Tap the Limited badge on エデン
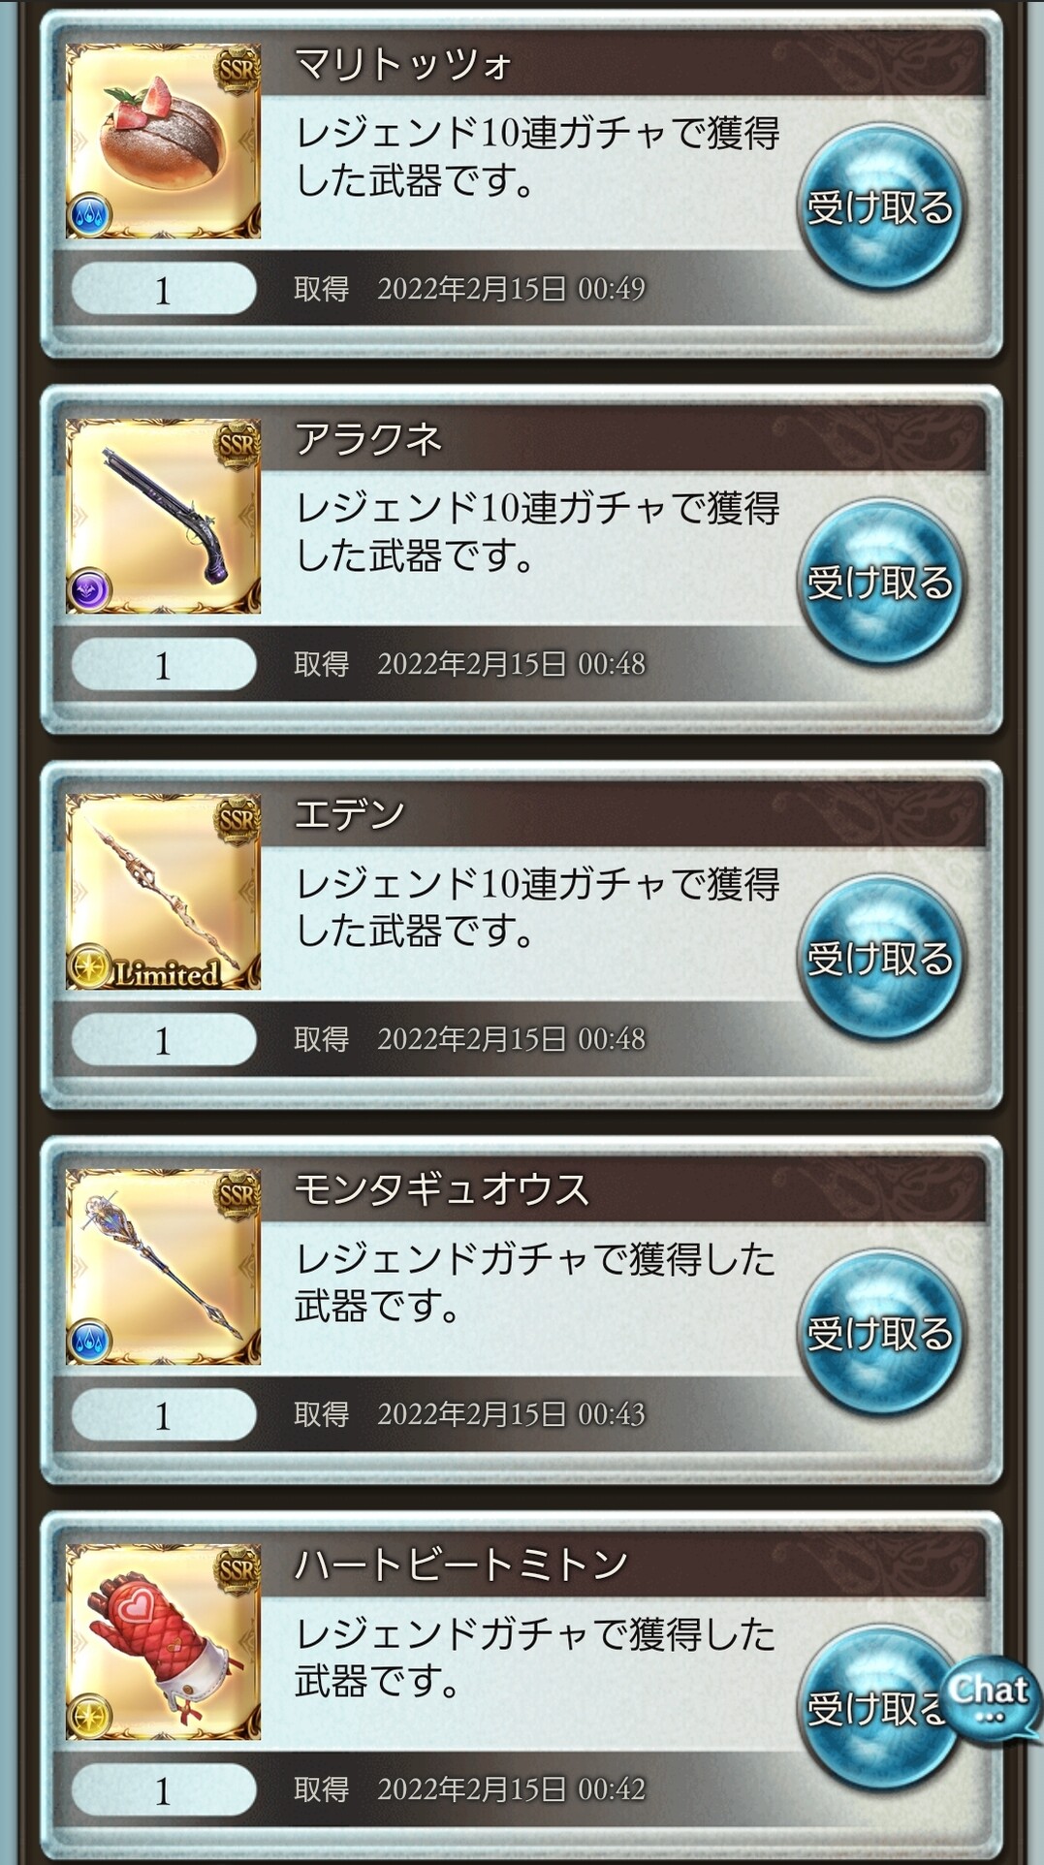The width and height of the screenshot is (1044, 1865). tap(145, 969)
